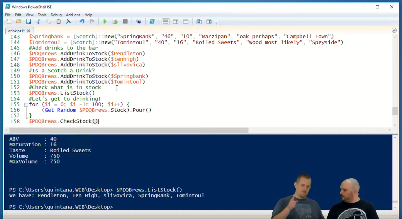Click console pane scroll down arrow

coord(395,207)
